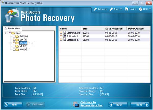This screenshot has height=110, width=153.
Task: Click the Home house icon
Action: click(x=127, y=9)
